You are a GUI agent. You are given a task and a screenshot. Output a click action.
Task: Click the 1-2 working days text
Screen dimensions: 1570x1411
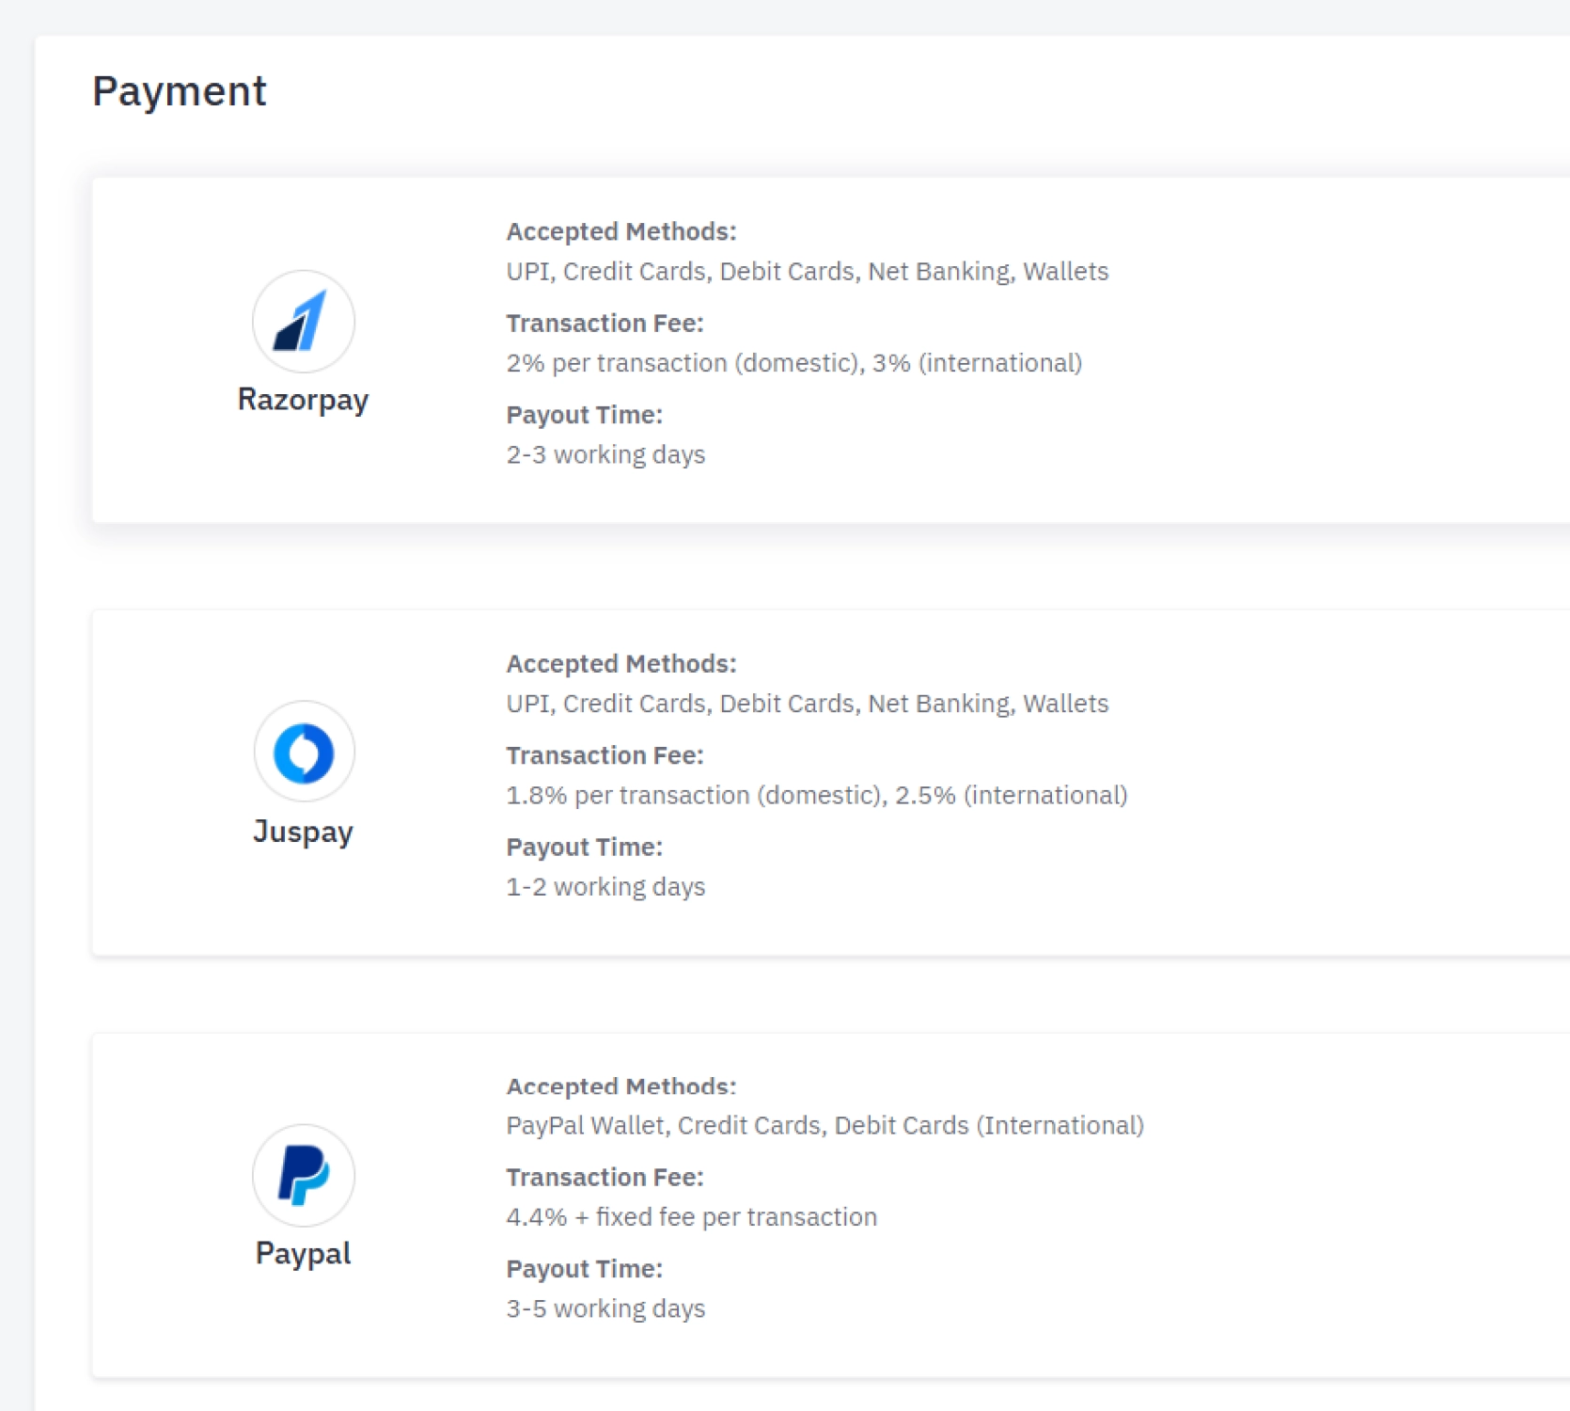[x=605, y=887]
